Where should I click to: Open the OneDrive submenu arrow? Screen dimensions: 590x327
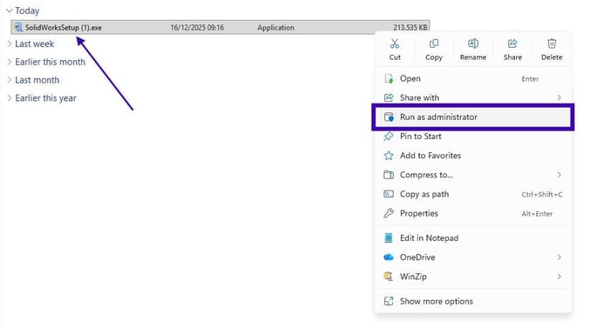point(559,257)
